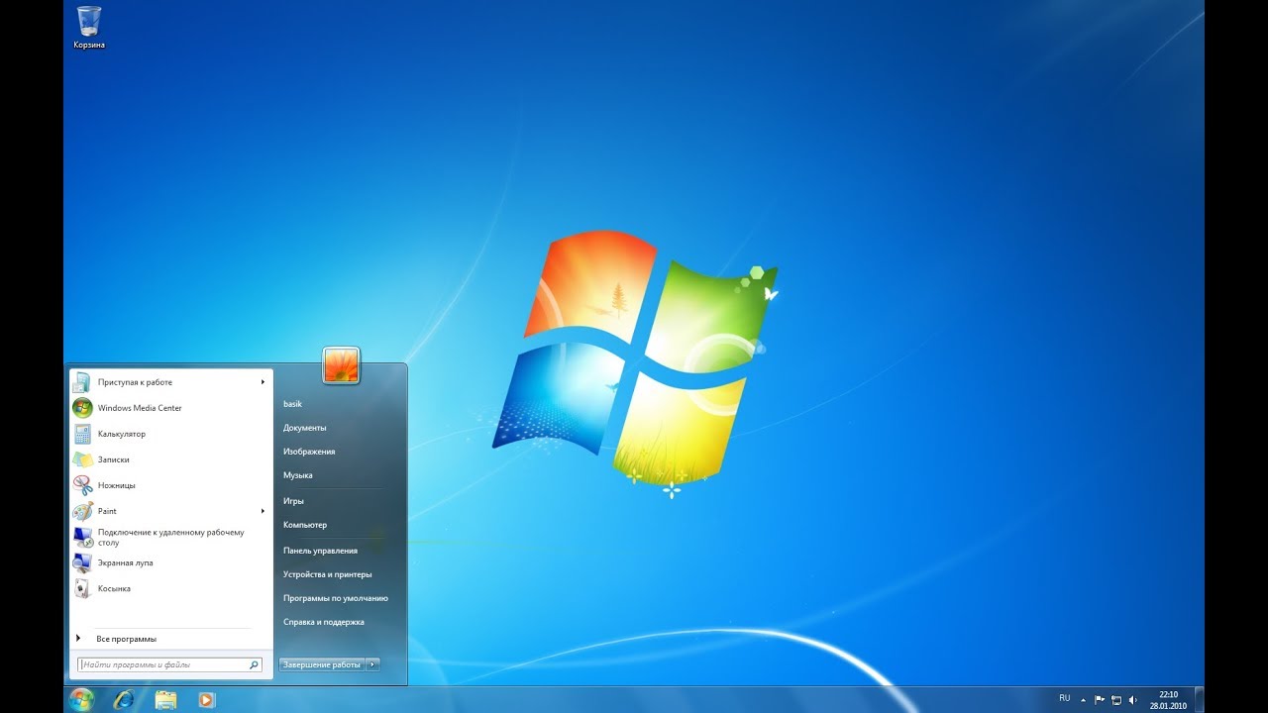Open Windows Explorer folder icon on taskbar
The image size is (1268, 713).
(165, 699)
